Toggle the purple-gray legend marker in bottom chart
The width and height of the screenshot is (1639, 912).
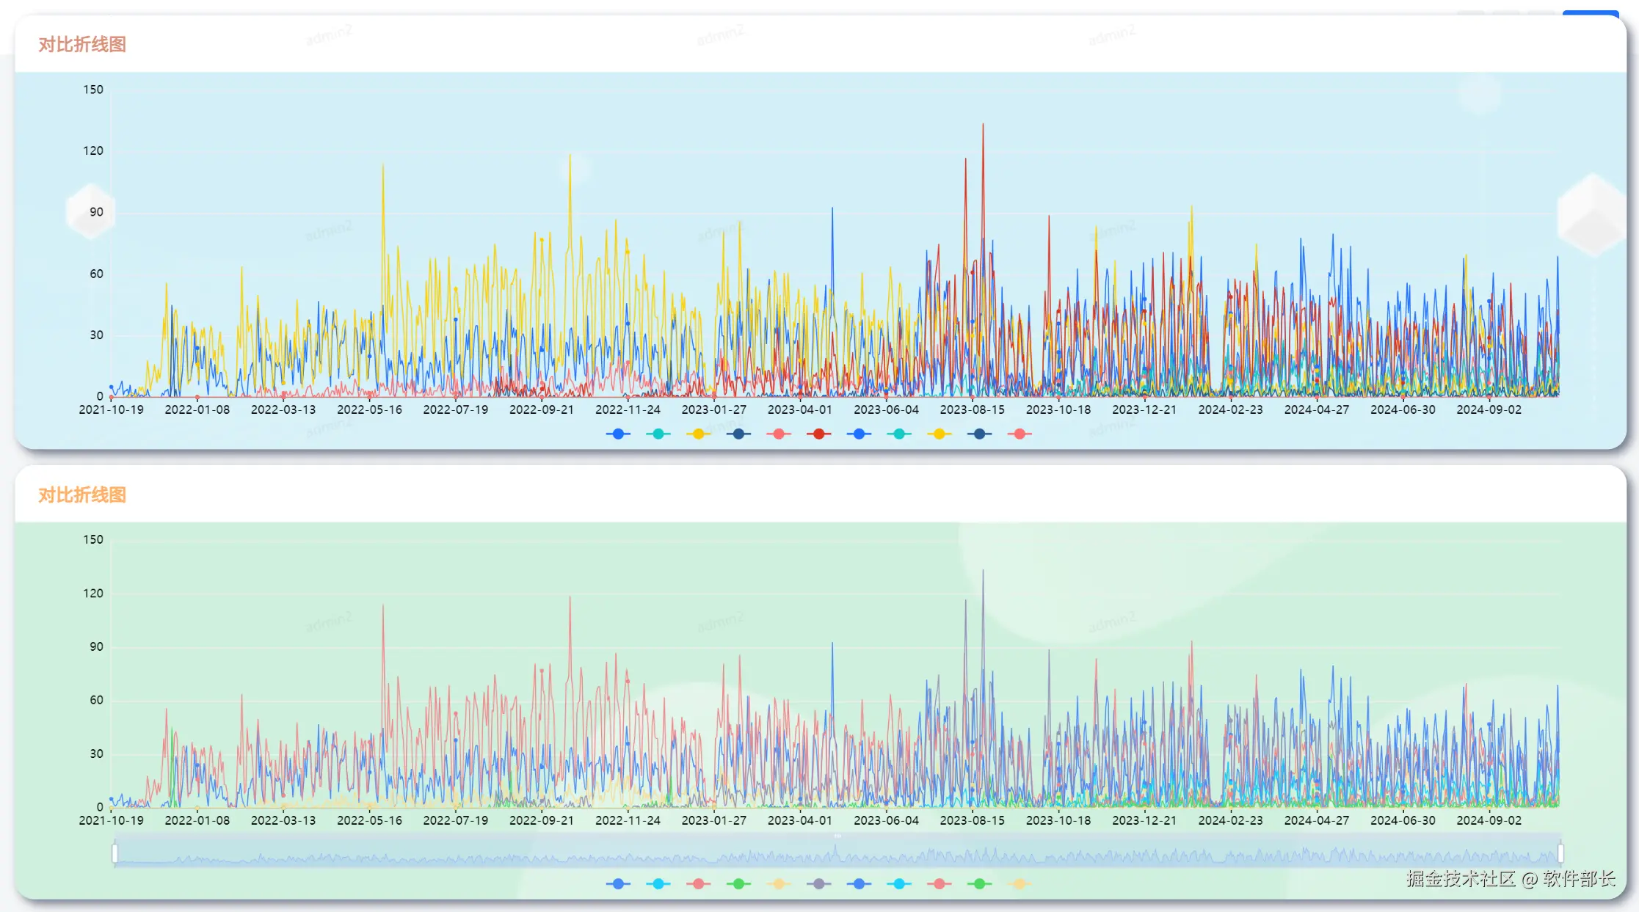pyautogui.click(x=818, y=884)
